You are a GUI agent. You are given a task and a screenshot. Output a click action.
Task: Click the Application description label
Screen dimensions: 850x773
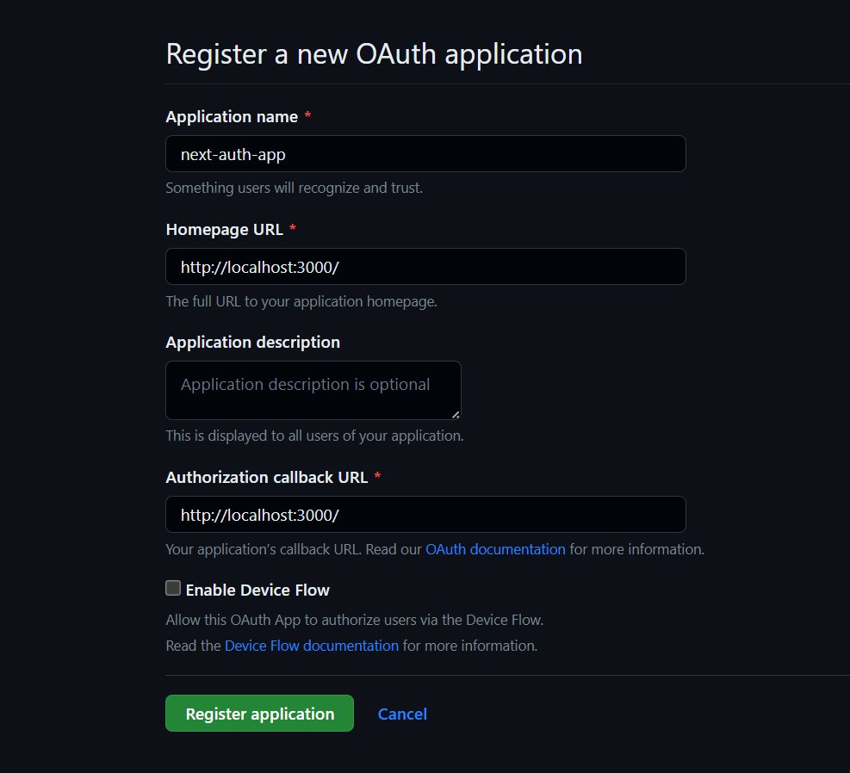252,342
